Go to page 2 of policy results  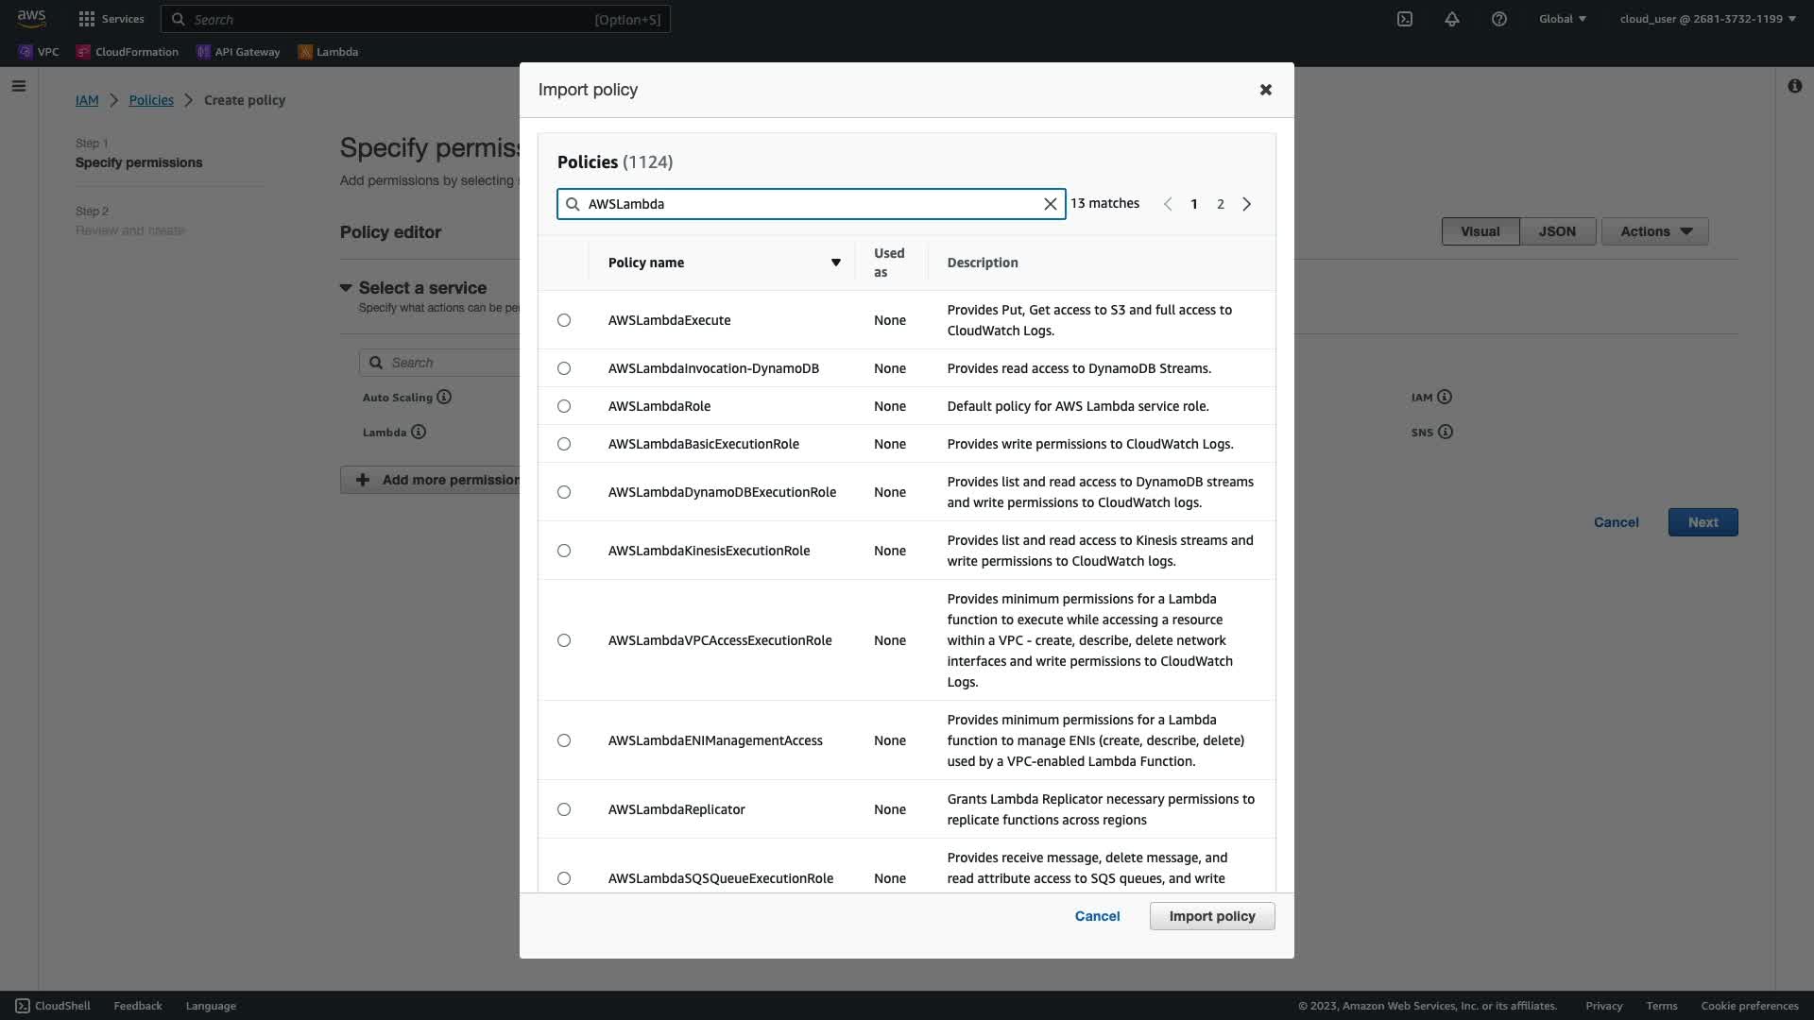[1221, 204]
